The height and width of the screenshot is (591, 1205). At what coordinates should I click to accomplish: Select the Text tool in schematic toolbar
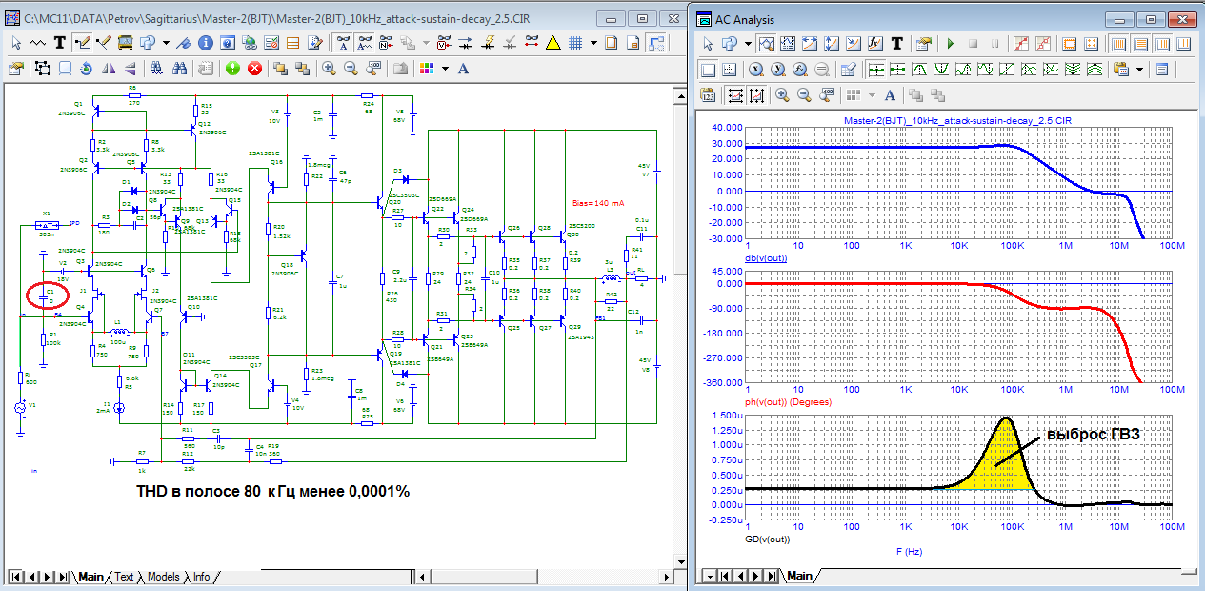[60, 43]
